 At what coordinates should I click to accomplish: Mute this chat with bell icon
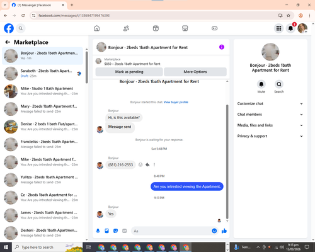click(x=261, y=84)
